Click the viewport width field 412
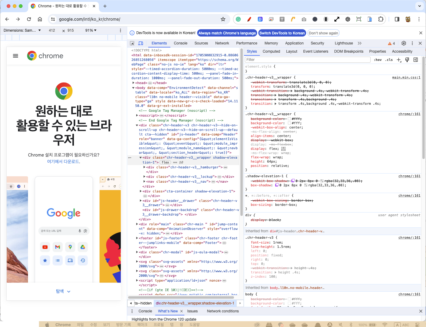426x327 pixels. (52, 30)
